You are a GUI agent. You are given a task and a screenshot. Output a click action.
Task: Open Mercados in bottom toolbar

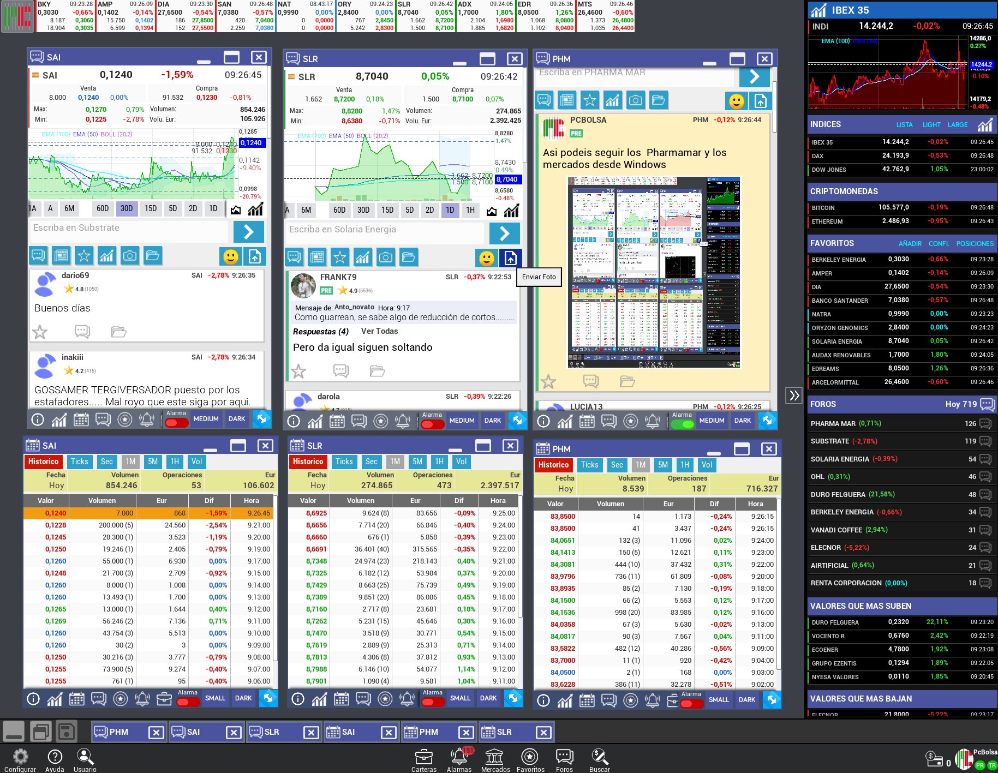(495, 759)
